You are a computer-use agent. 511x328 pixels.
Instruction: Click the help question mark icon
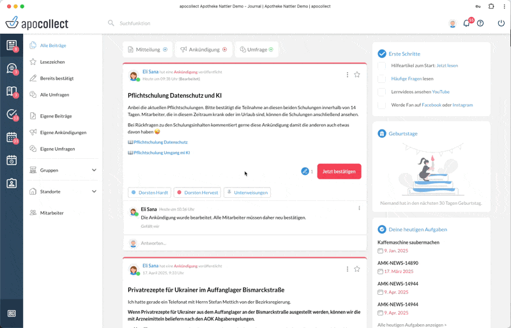pos(480,24)
